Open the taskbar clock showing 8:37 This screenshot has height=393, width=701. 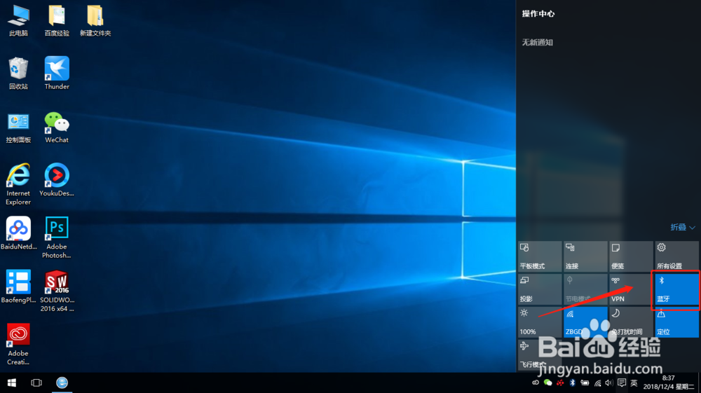click(668, 382)
